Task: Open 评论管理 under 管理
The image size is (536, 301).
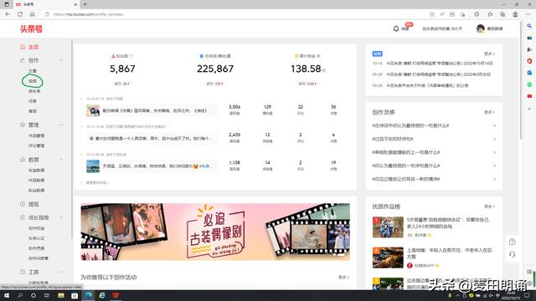Action: click(x=36, y=145)
